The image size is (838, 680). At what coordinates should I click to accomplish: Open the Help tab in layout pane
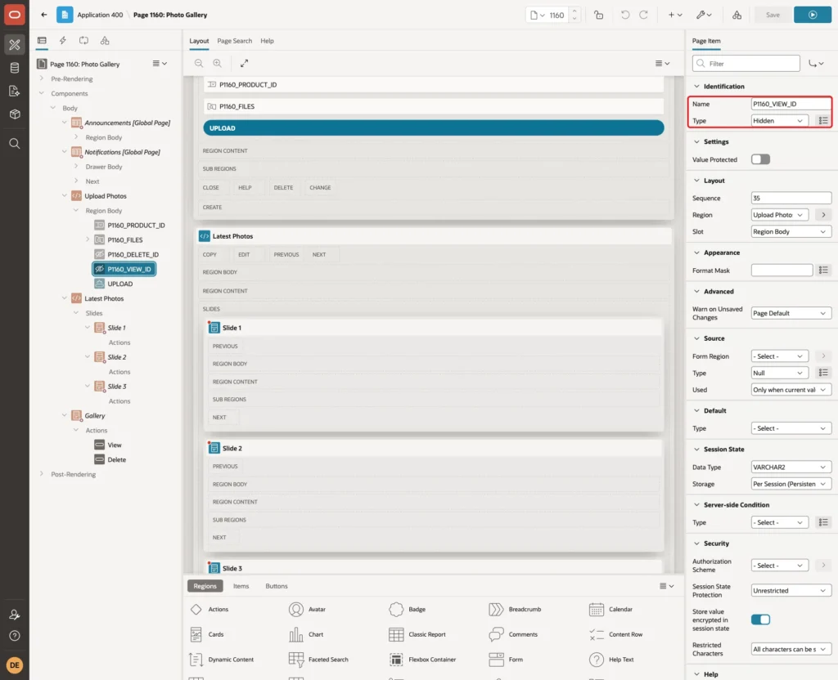pyautogui.click(x=268, y=41)
